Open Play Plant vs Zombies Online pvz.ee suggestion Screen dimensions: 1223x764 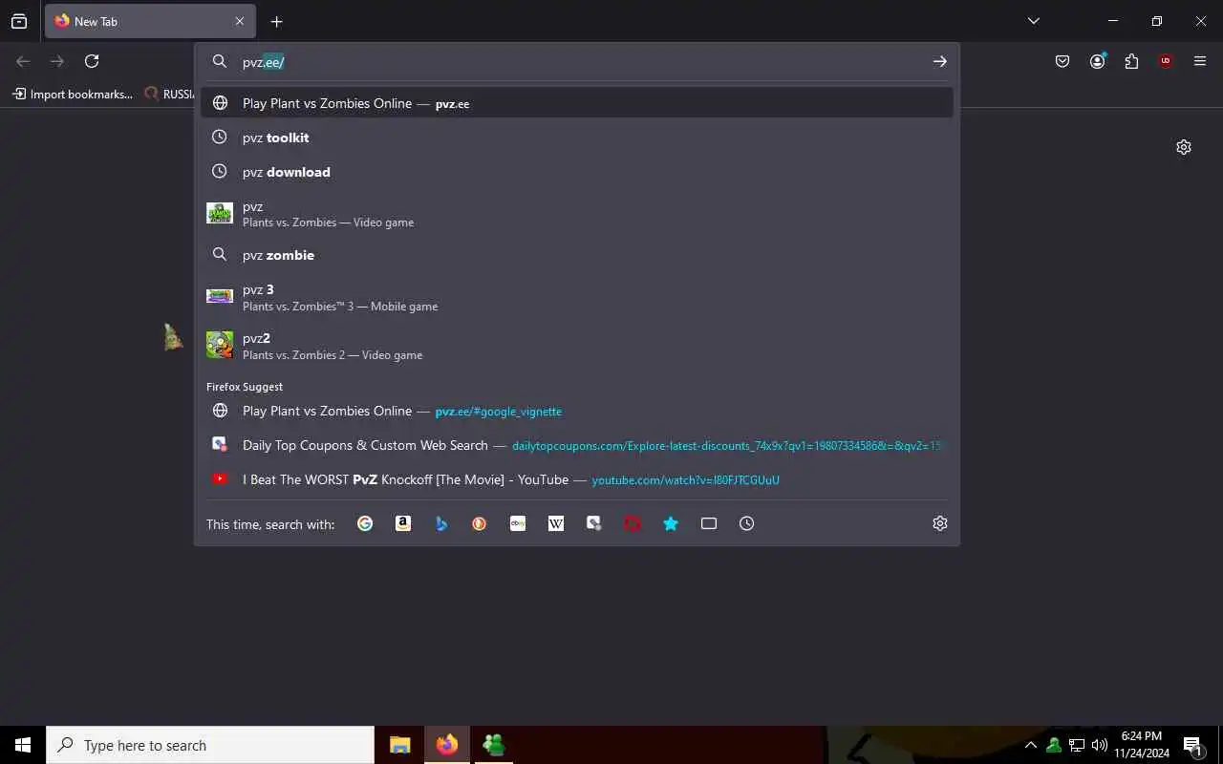[577, 103]
